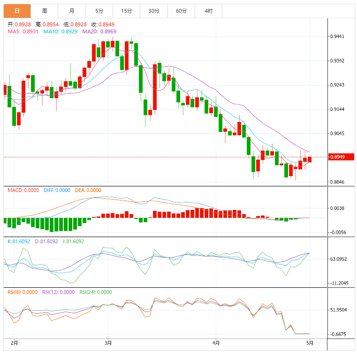
Task: Click the K value label in KDJ panel
Action: (19, 241)
